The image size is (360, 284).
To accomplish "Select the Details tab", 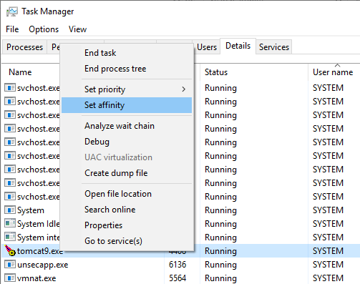I will tap(238, 46).
